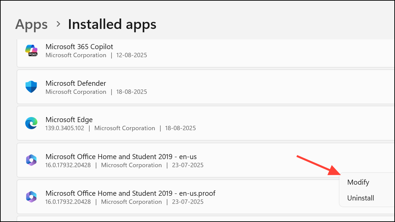The image size is (395, 222).
Task: Click the Office en-us.proof version details line
Action: coord(124,202)
